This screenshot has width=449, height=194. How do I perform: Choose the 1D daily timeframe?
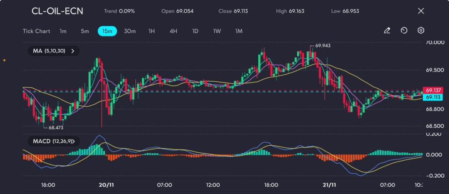[x=195, y=31]
